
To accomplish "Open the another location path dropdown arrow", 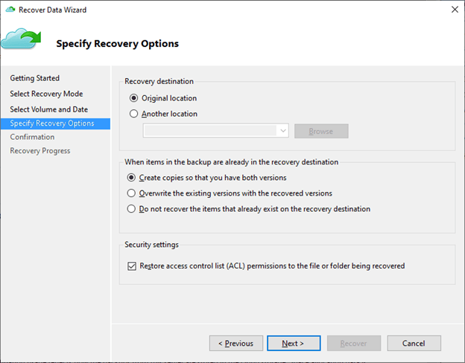I will (283, 131).
